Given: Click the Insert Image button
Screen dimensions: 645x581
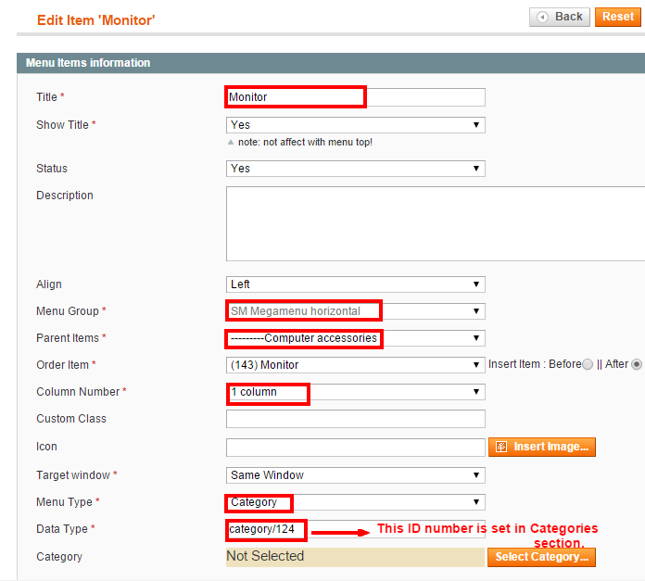Looking at the screenshot, I should click(542, 447).
